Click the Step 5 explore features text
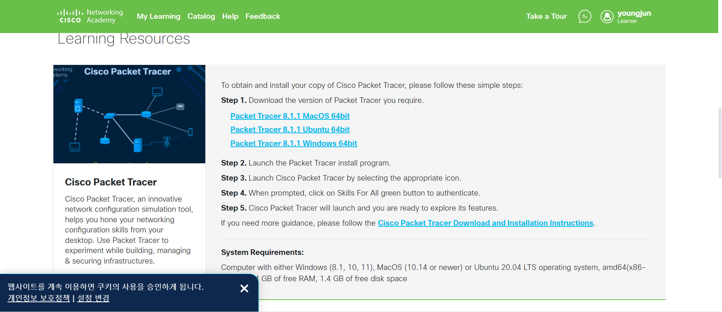 359,208
